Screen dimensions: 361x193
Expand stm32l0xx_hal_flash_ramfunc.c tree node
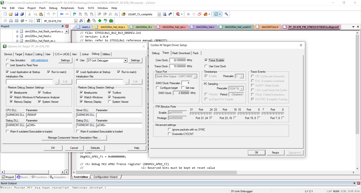pyautogui.click(x=17, y=31)
